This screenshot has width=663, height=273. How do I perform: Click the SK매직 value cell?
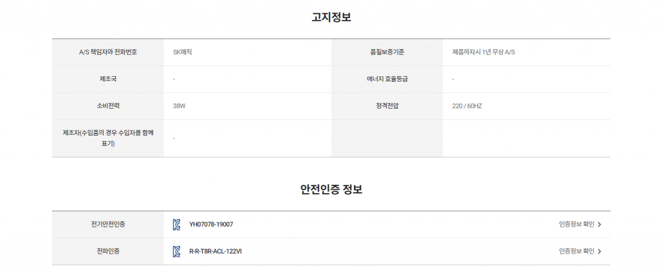(248, 52)
